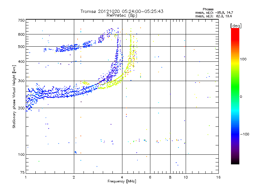
Task: Click the colorbar tick label '-100'
Action: [244, 134]
